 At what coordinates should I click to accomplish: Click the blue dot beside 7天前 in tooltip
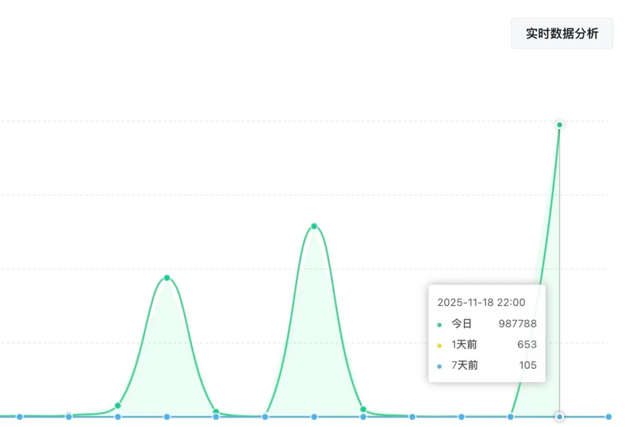[x=439, y=366]
